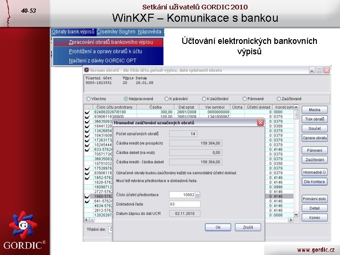The image size is (340, 255).
Task: Click the Počet označených obratů field
Action: click(x=183, y=134)
